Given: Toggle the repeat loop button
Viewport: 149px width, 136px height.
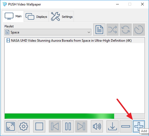Looking at the screenshot, I should tap(126, 30).
